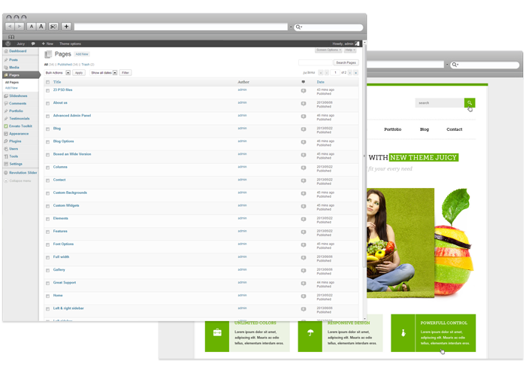Click the website search input field
The width and height of the screenshot is (526, 367).
[x=439, y=102]
